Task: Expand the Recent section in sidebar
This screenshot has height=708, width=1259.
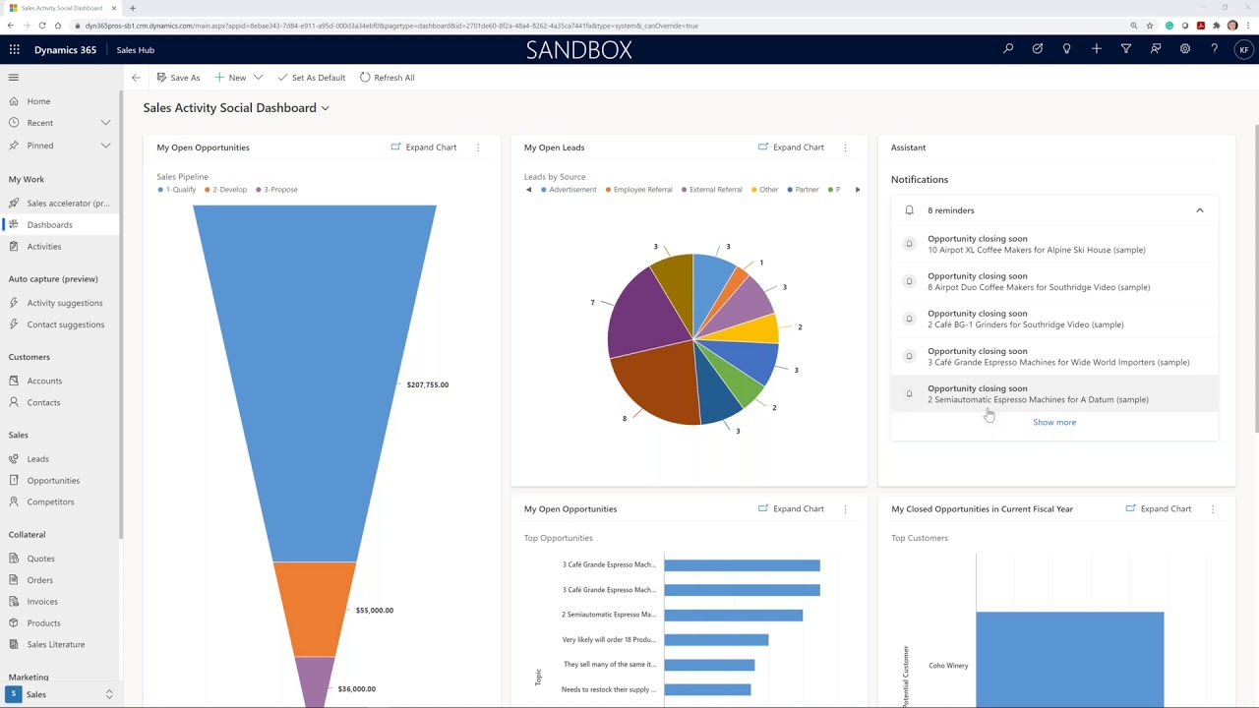Action: (x=105, y=123)
